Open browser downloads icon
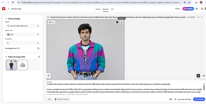Image resolution: width=206 pixels, height=104 pixels. point(196,2)
